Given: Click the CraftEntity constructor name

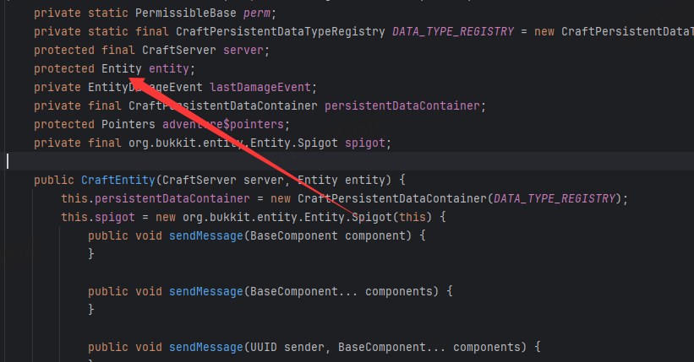Looking at the screenshot, I should pos(117,180).
